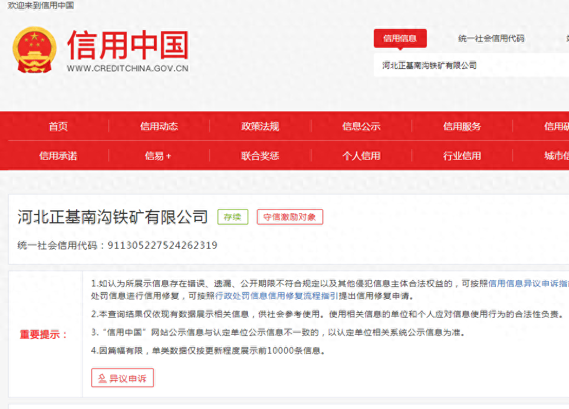Click the 欢迎来到信用中国 welcome text
The height and width of the screenshot is (409, 569).
pyautogui.click(x=41, y=5)
